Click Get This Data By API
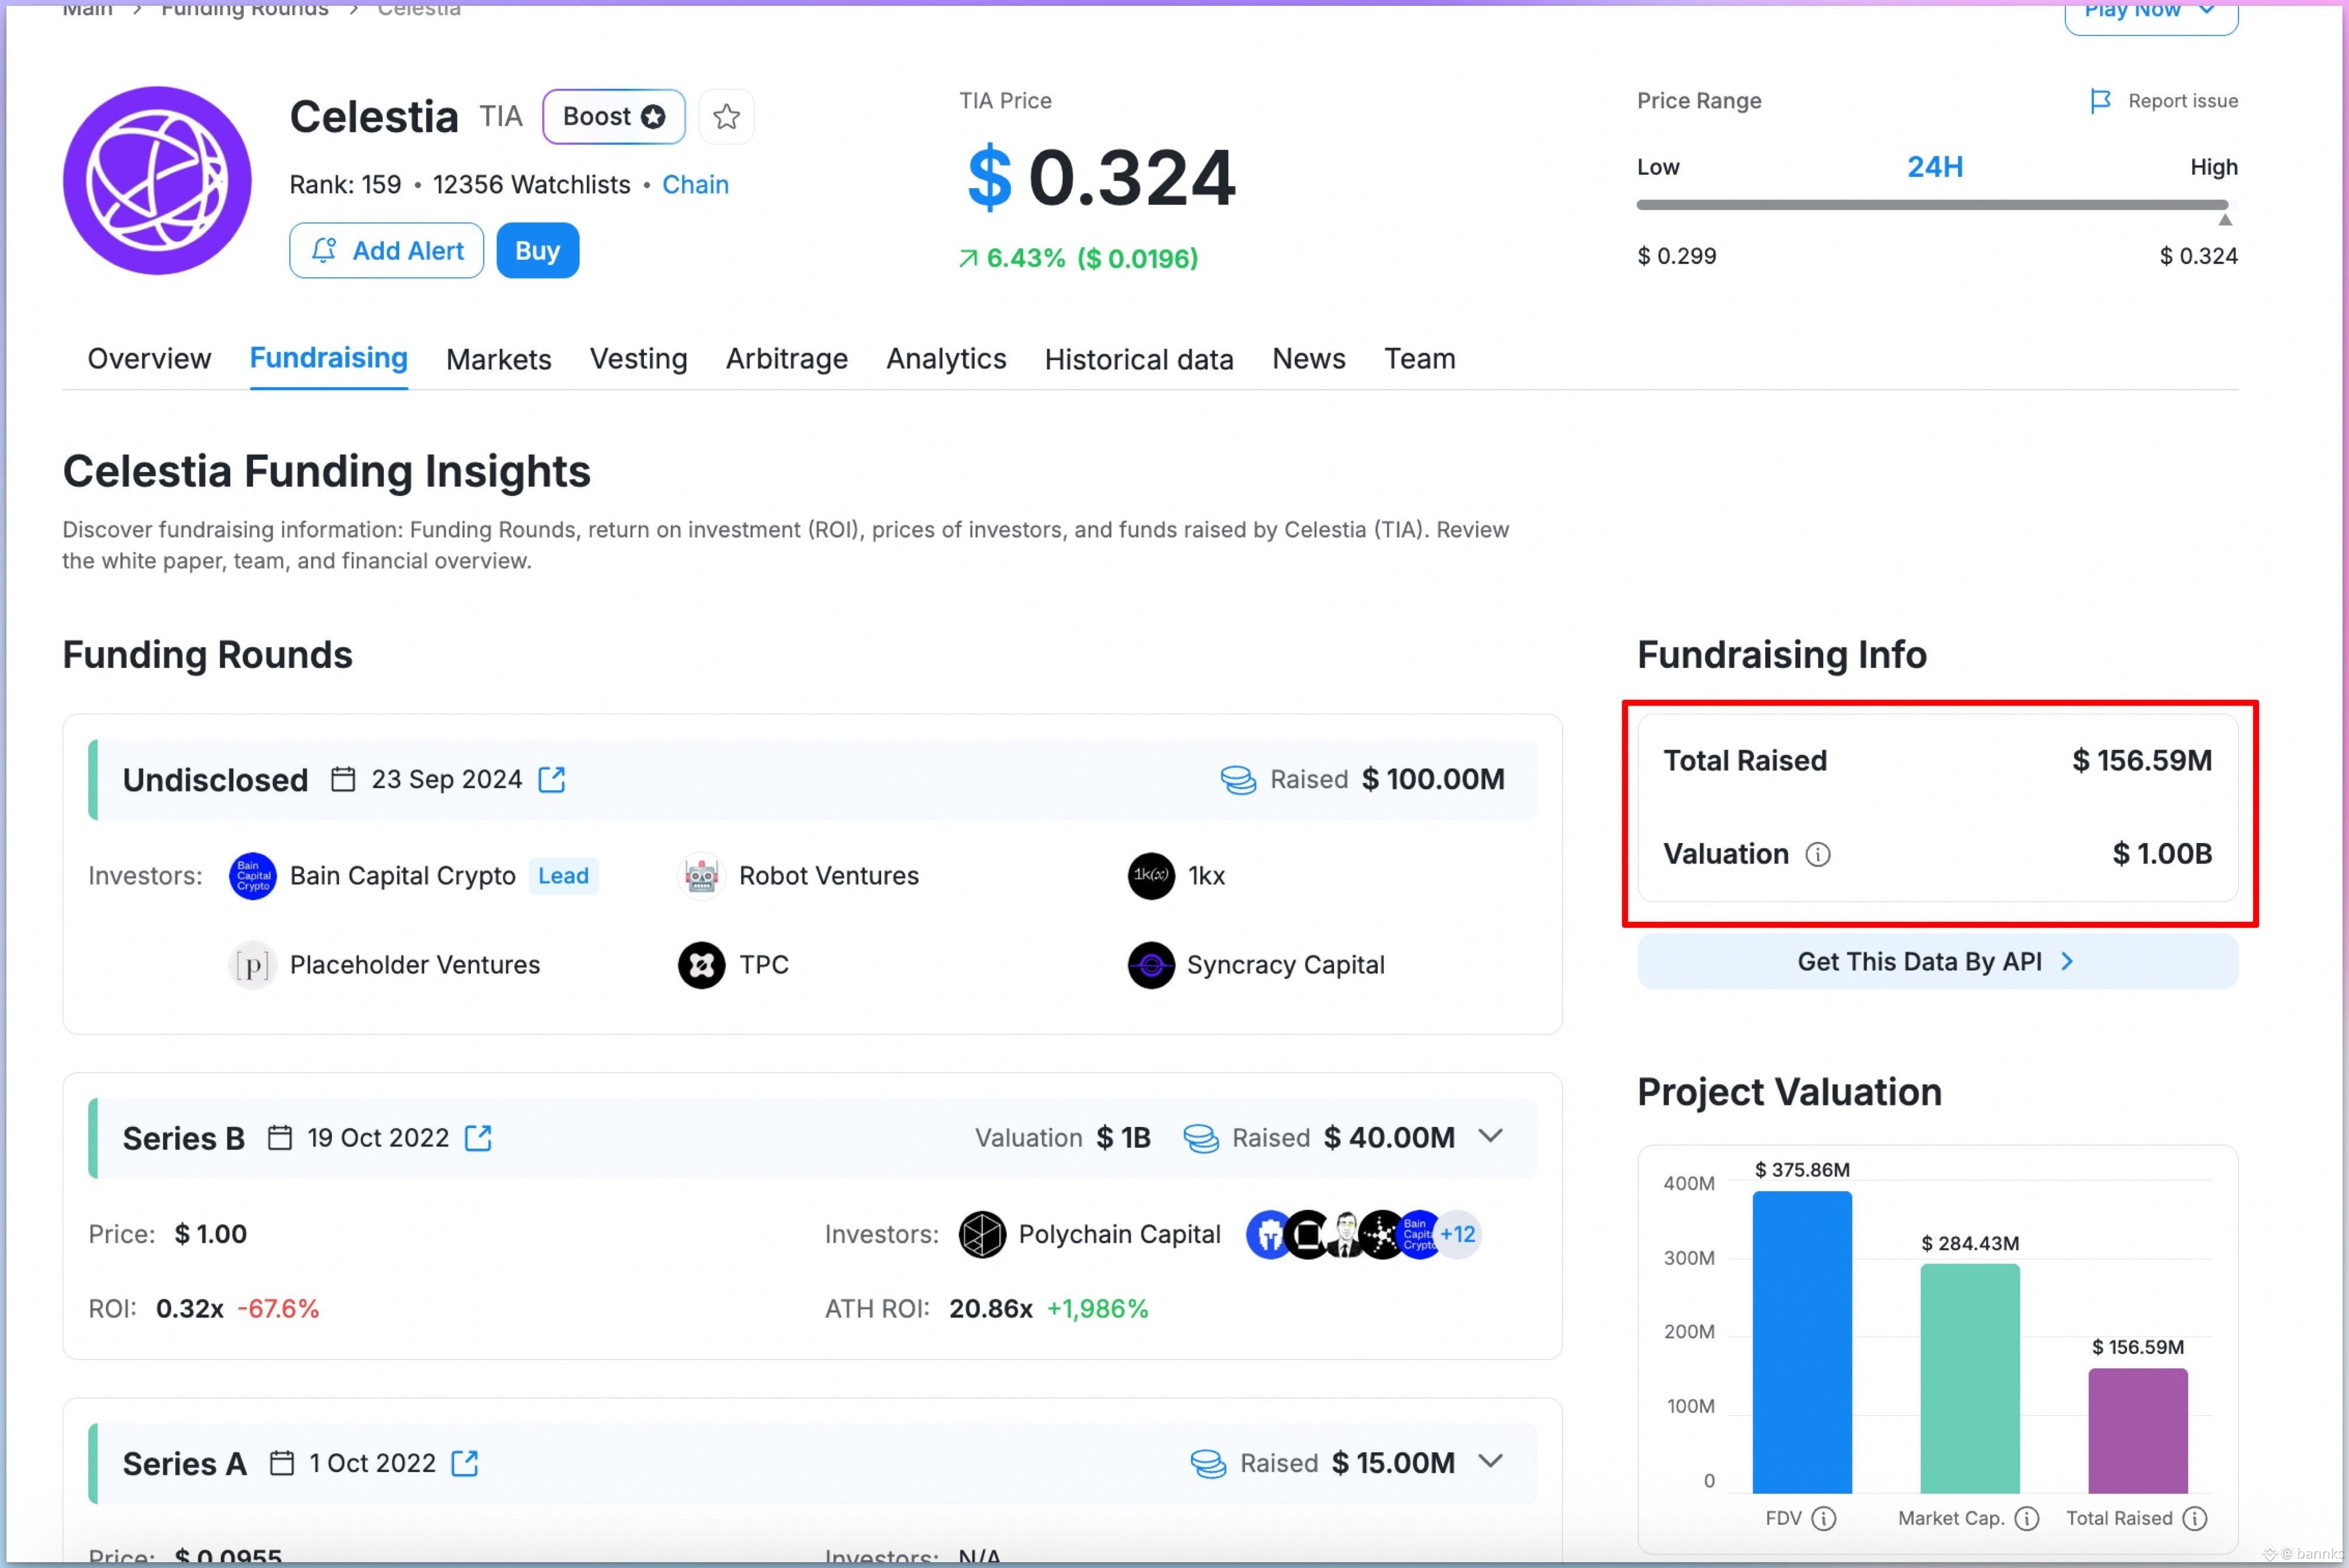 click(1936, 962)
